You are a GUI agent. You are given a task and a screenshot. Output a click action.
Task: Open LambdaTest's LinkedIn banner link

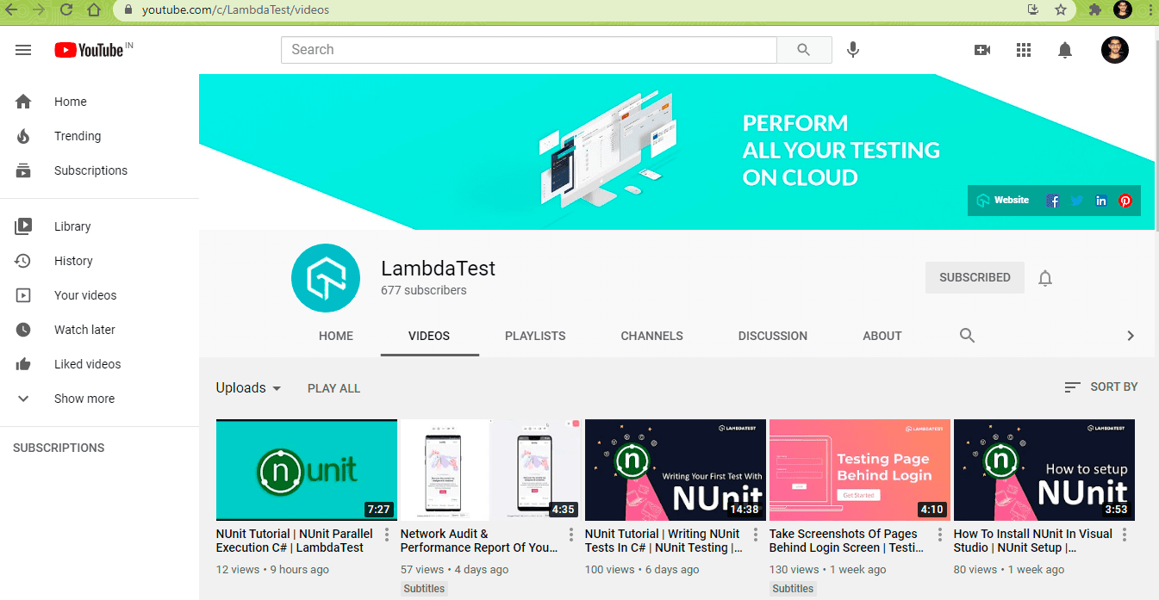[x=1101, y=201]
